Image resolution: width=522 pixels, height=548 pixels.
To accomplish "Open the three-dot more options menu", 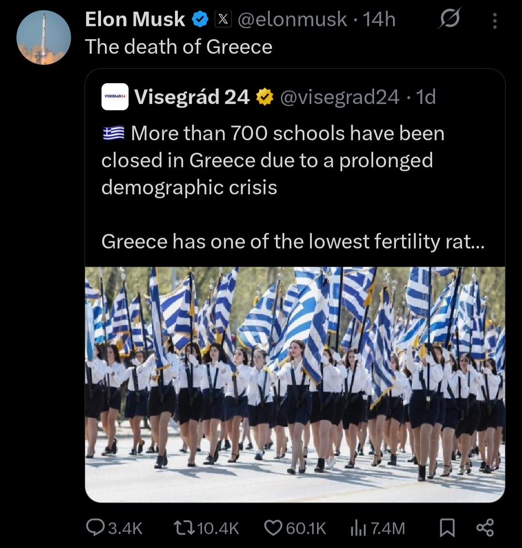I will pos(494,20).
